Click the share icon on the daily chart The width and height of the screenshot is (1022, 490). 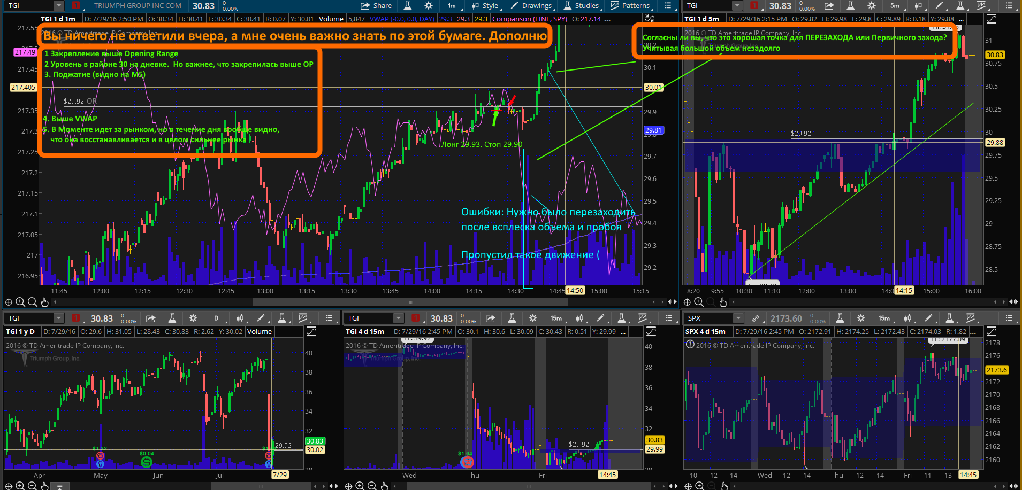151,318
